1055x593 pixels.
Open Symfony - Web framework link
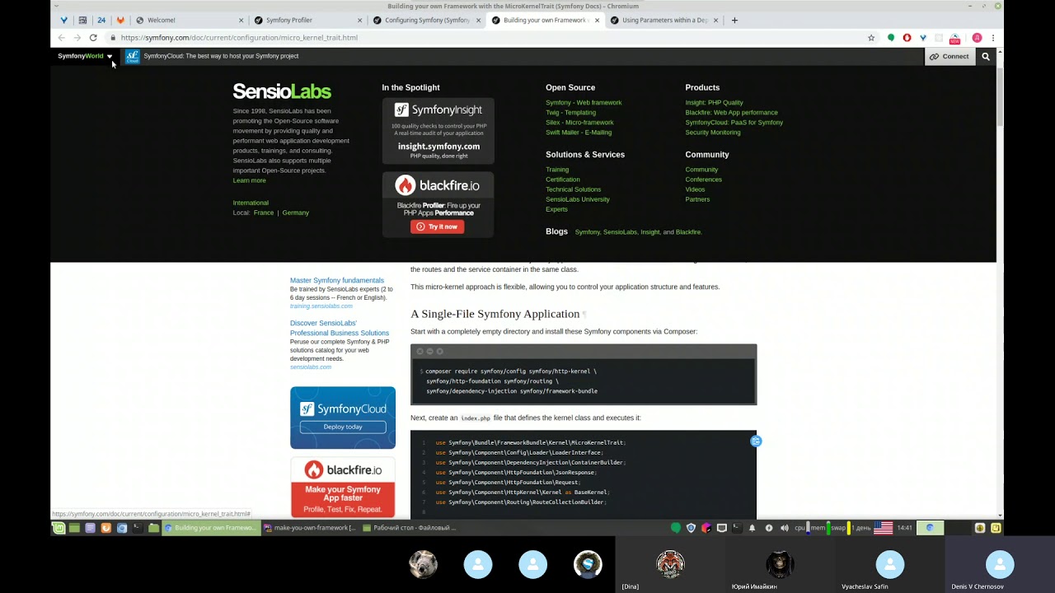[x=584, y=102]
